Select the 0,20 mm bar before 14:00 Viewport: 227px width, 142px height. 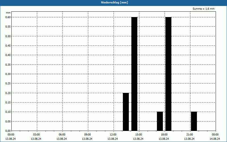pos(126,112)
